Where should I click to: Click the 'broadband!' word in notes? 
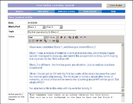pos(36,68)
